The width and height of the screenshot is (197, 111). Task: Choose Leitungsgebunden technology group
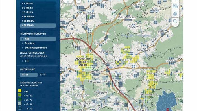[38, 48]
